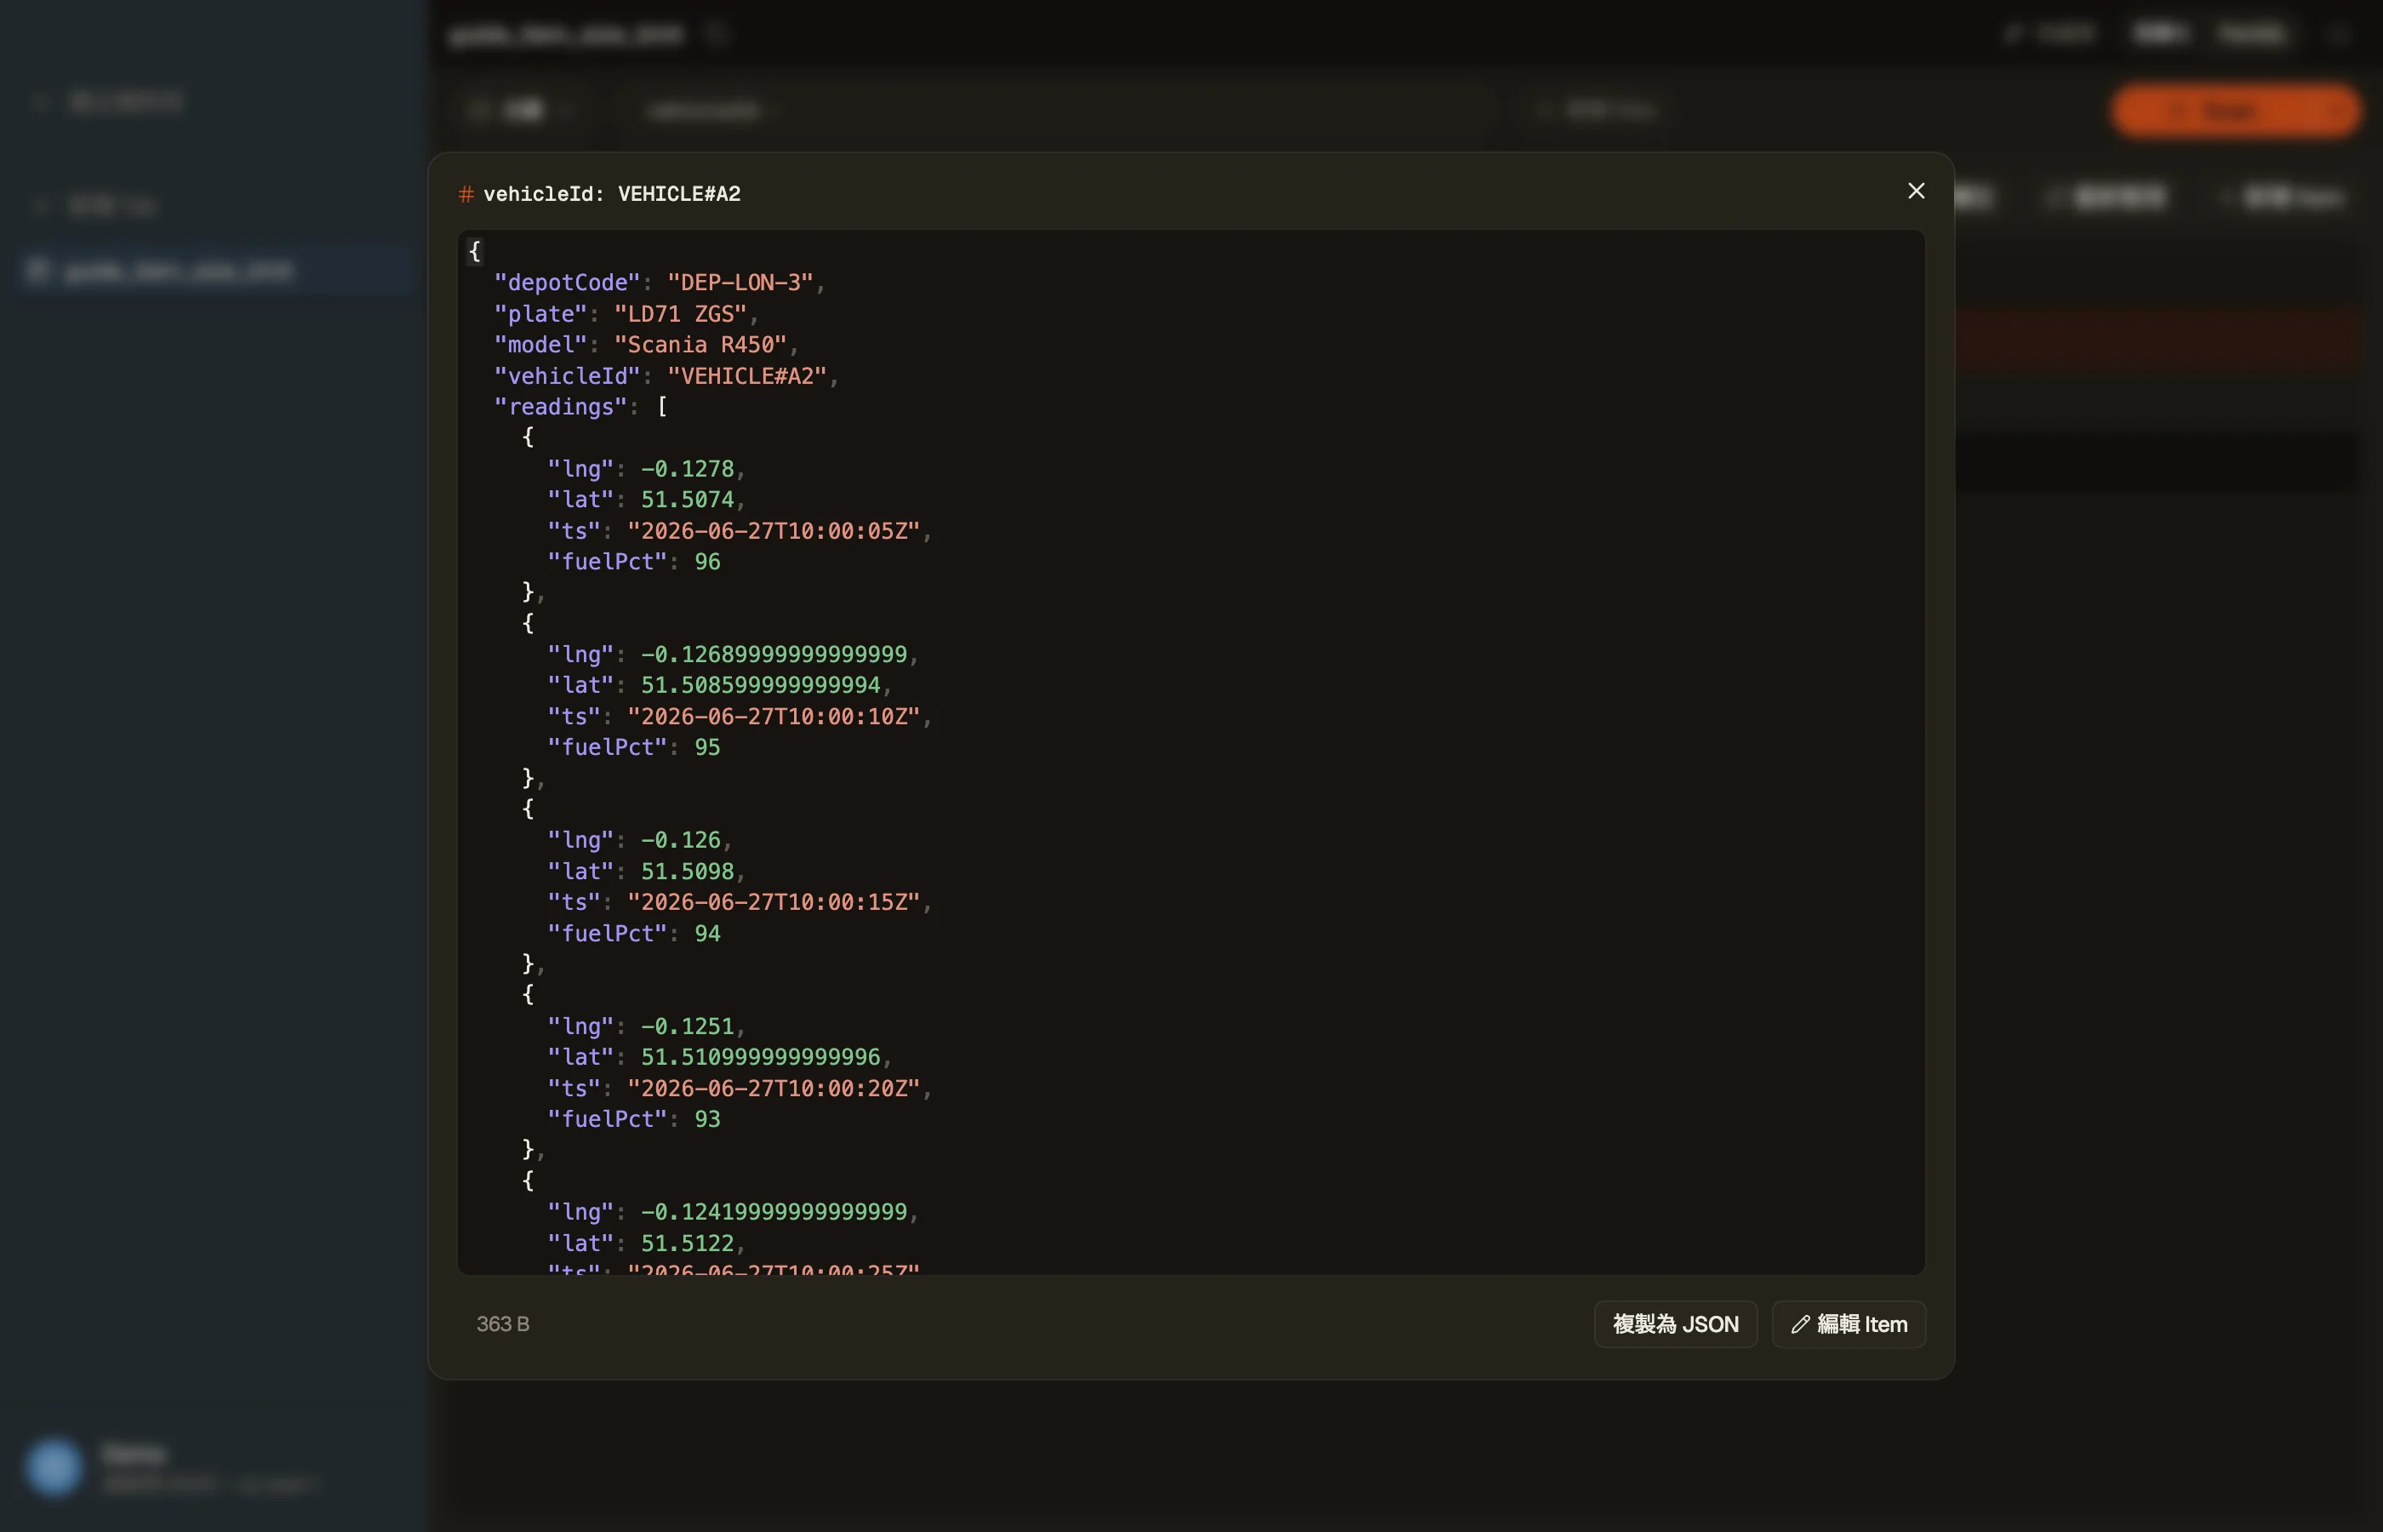Select the timestamp 2026-06-27T10:00:20Z
This screenshot has width=2383, height=1532.
(x=774, y=1089)
